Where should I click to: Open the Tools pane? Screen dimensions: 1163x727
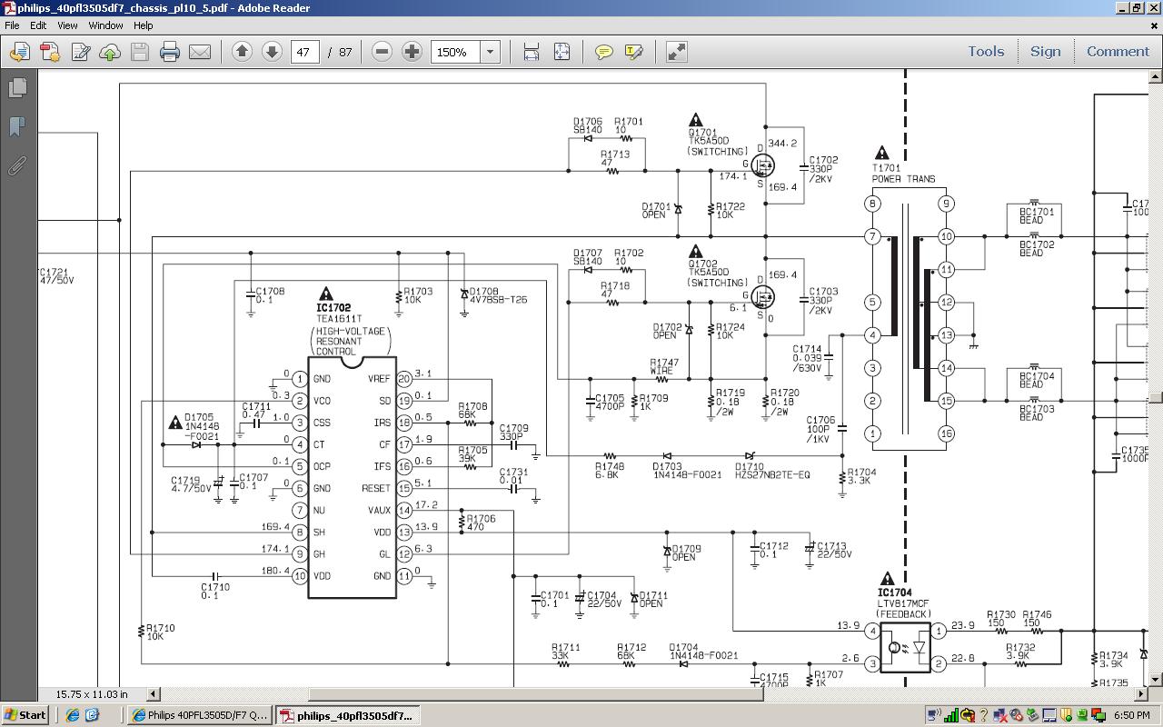point(985,52)
